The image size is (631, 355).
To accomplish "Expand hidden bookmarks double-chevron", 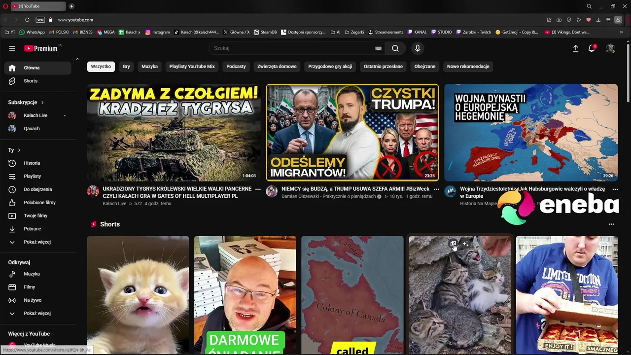I will click(622, 32).
